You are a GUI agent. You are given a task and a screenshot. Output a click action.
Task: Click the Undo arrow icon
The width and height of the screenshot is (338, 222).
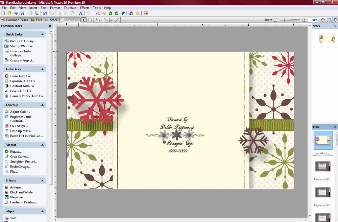pyautogui.click(x=45, y=14)
